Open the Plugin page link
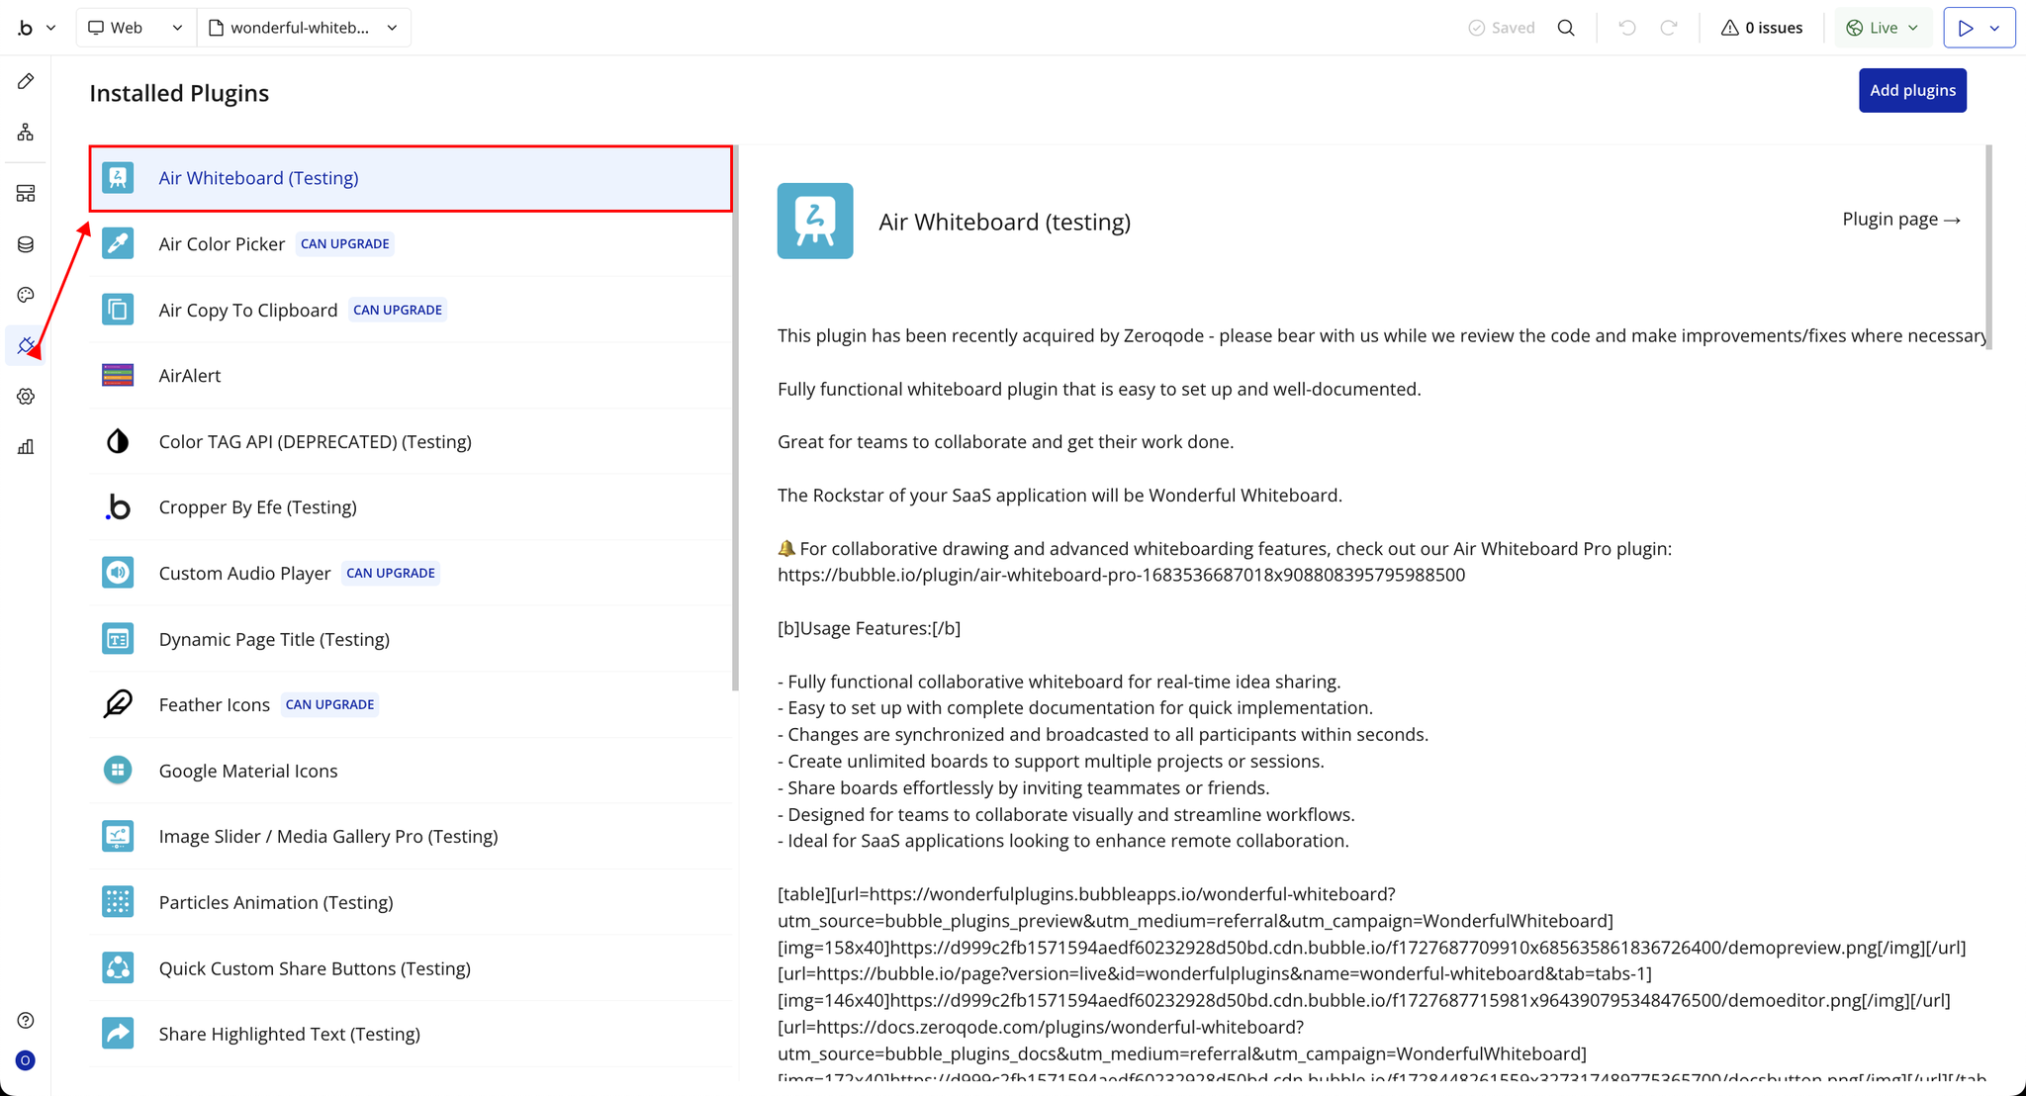The width and height of the screenshot is (2026, 1096). [x=1900, y=220]
